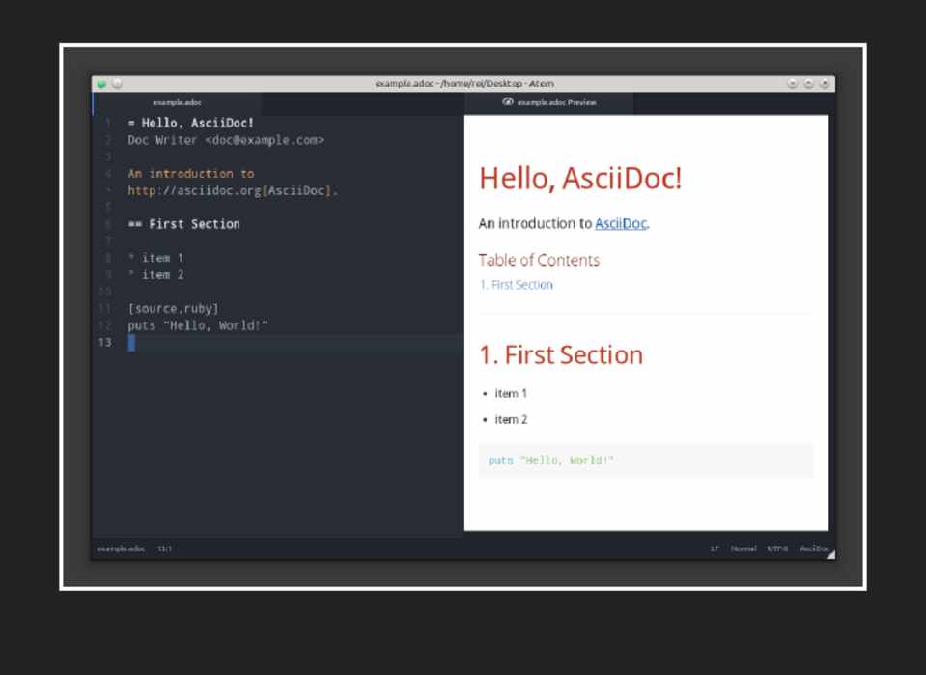
Task: Click line number 13 in the gutter
Action: point(104,343)
